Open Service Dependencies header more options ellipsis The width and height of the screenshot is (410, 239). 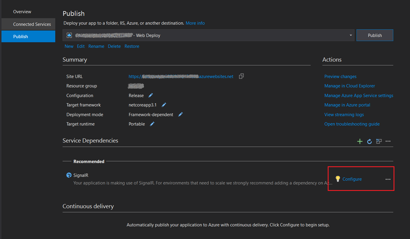coord(388,141)
